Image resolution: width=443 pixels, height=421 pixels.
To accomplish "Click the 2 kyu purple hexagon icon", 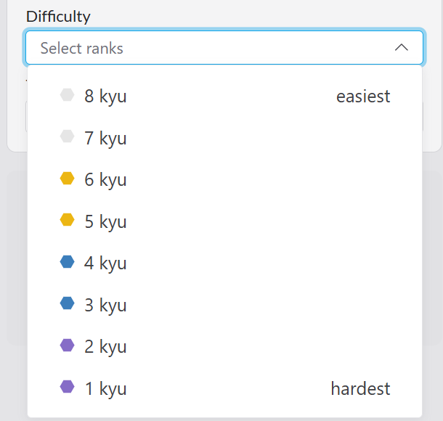I will [x=68, y=346].
